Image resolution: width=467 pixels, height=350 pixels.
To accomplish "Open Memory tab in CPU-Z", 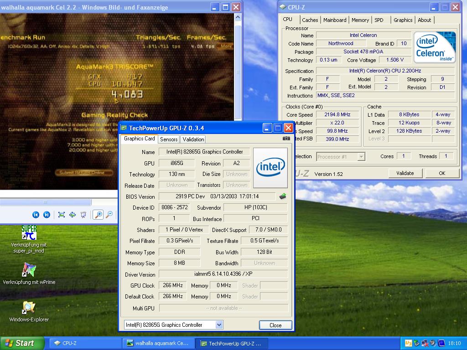I will coord(360,20).
